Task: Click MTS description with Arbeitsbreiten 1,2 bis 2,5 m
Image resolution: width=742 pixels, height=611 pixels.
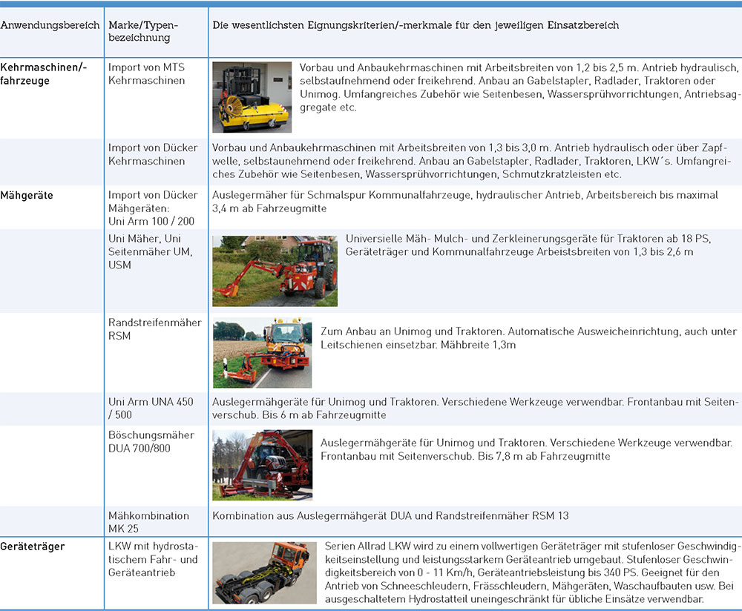Action: pos(519,87)
